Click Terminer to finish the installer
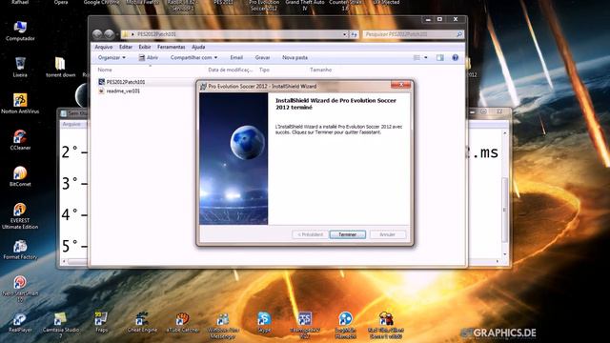The image size is (610, 343). click(347, 234)
